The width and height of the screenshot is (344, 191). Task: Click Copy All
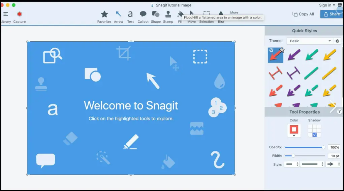tap(303, 14)
